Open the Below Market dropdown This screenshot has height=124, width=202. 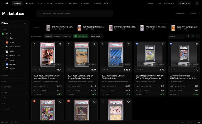(x=97, y=36)
